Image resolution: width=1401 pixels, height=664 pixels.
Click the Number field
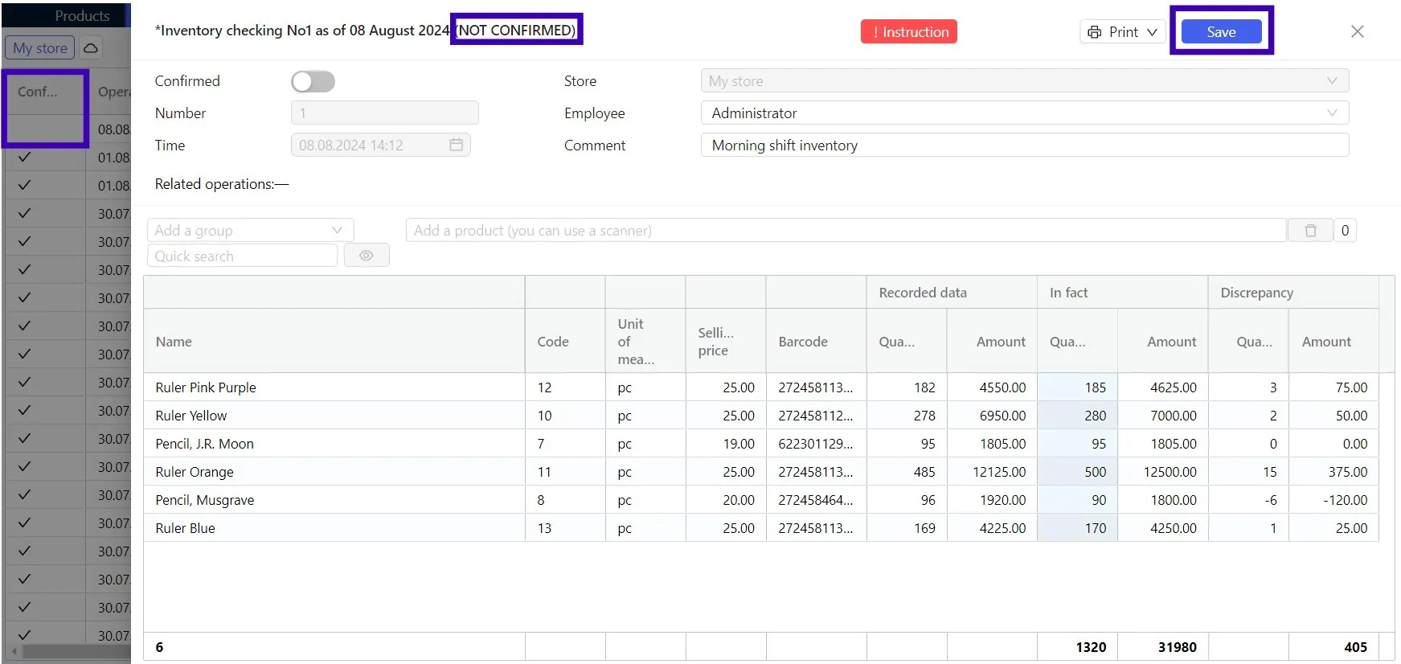coord(385,113)
